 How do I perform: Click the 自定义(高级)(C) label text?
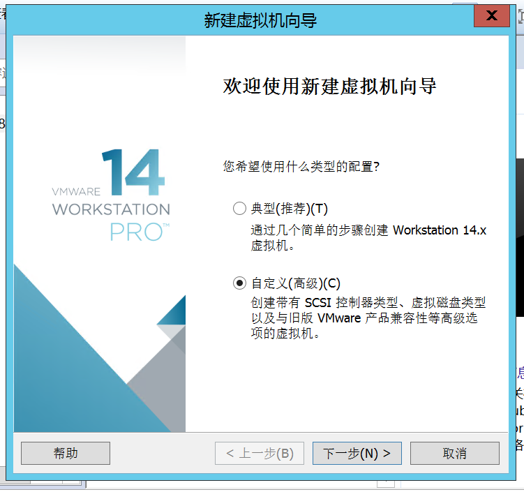[295, 283]
